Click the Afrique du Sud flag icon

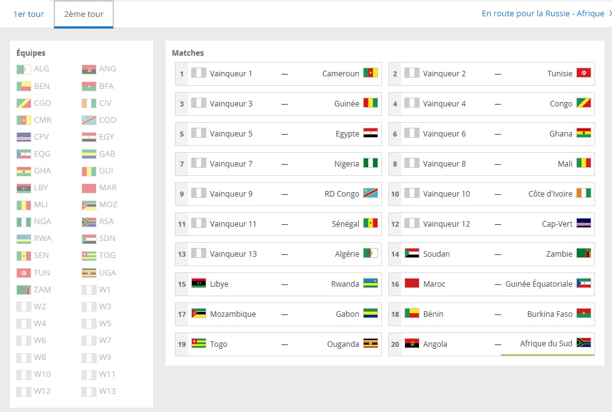point(584,343)
